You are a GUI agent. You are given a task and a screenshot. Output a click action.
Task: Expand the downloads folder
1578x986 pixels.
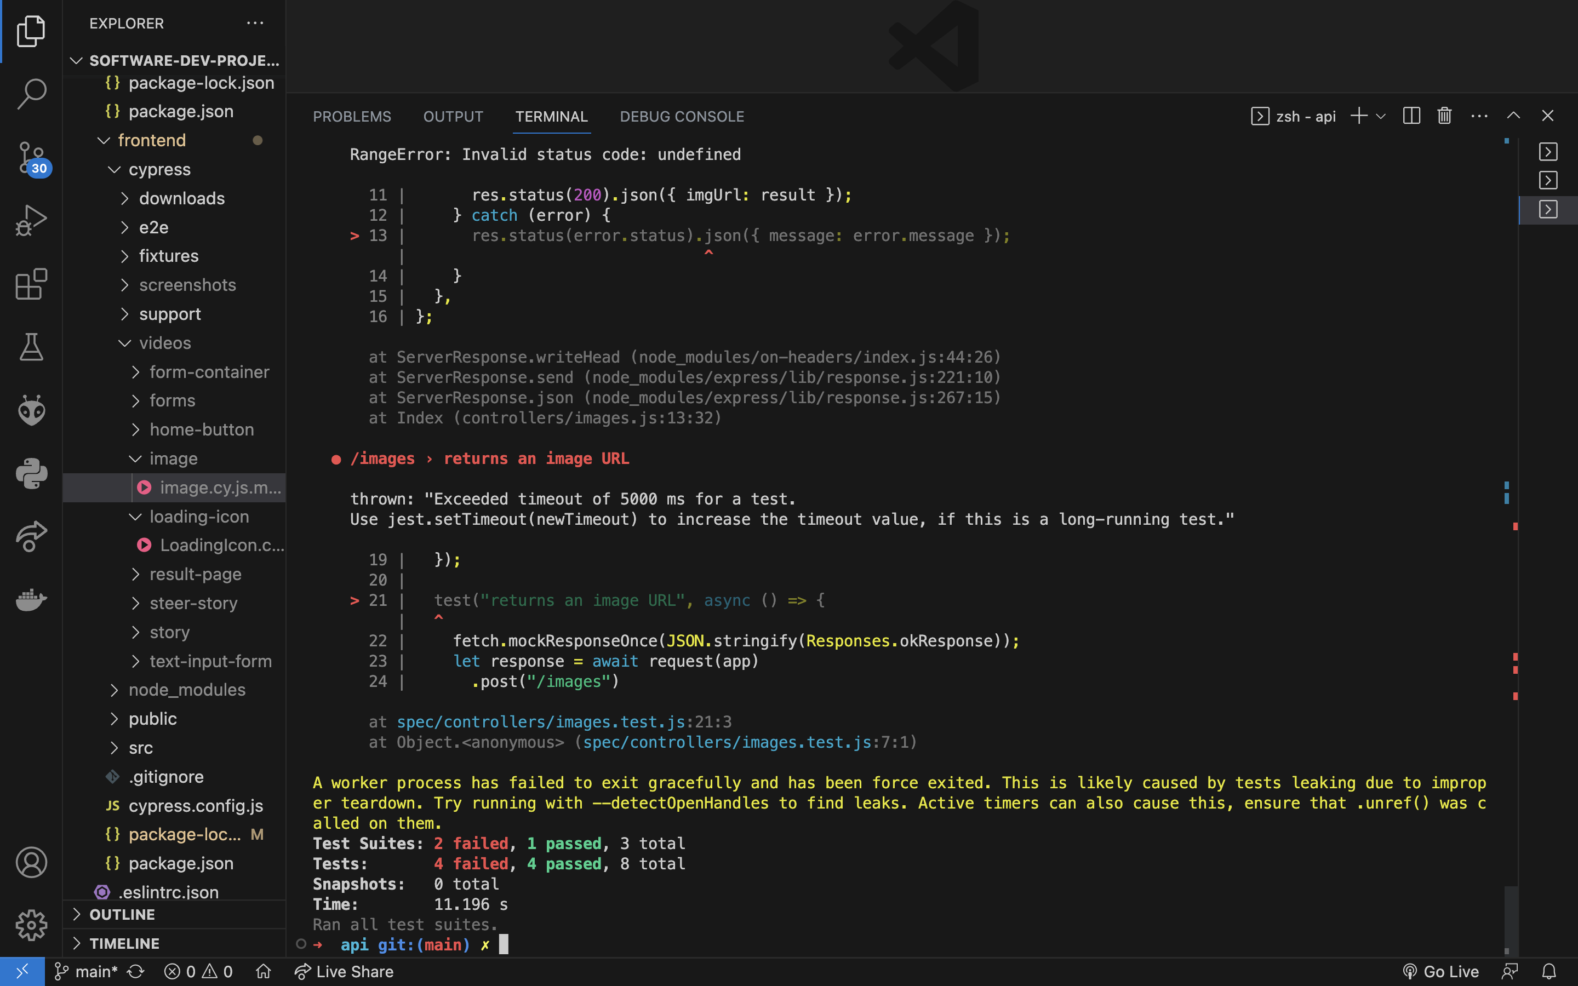(x=182, y=198)
